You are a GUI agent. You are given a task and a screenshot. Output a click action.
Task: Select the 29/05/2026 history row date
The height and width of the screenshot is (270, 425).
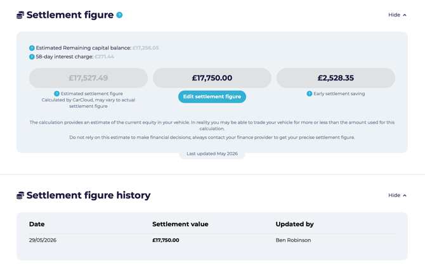pos(43,240)
